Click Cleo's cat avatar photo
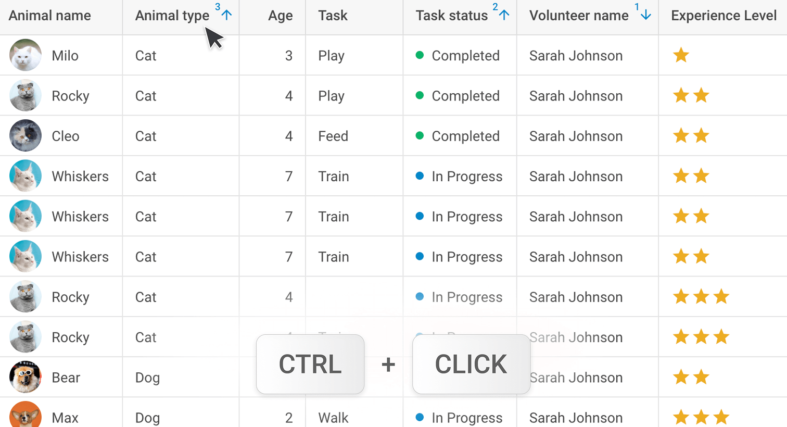The height and width of the screenshot is (427, 787). (x=26, y=136)
